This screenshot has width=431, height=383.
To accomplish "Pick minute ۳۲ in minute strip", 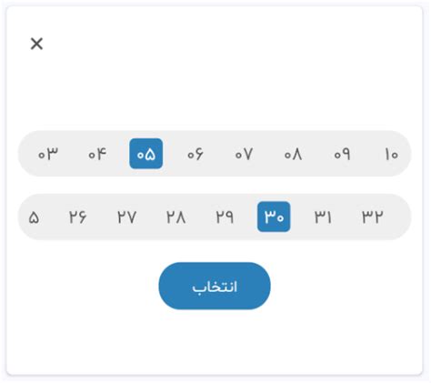I will point(372,217).
